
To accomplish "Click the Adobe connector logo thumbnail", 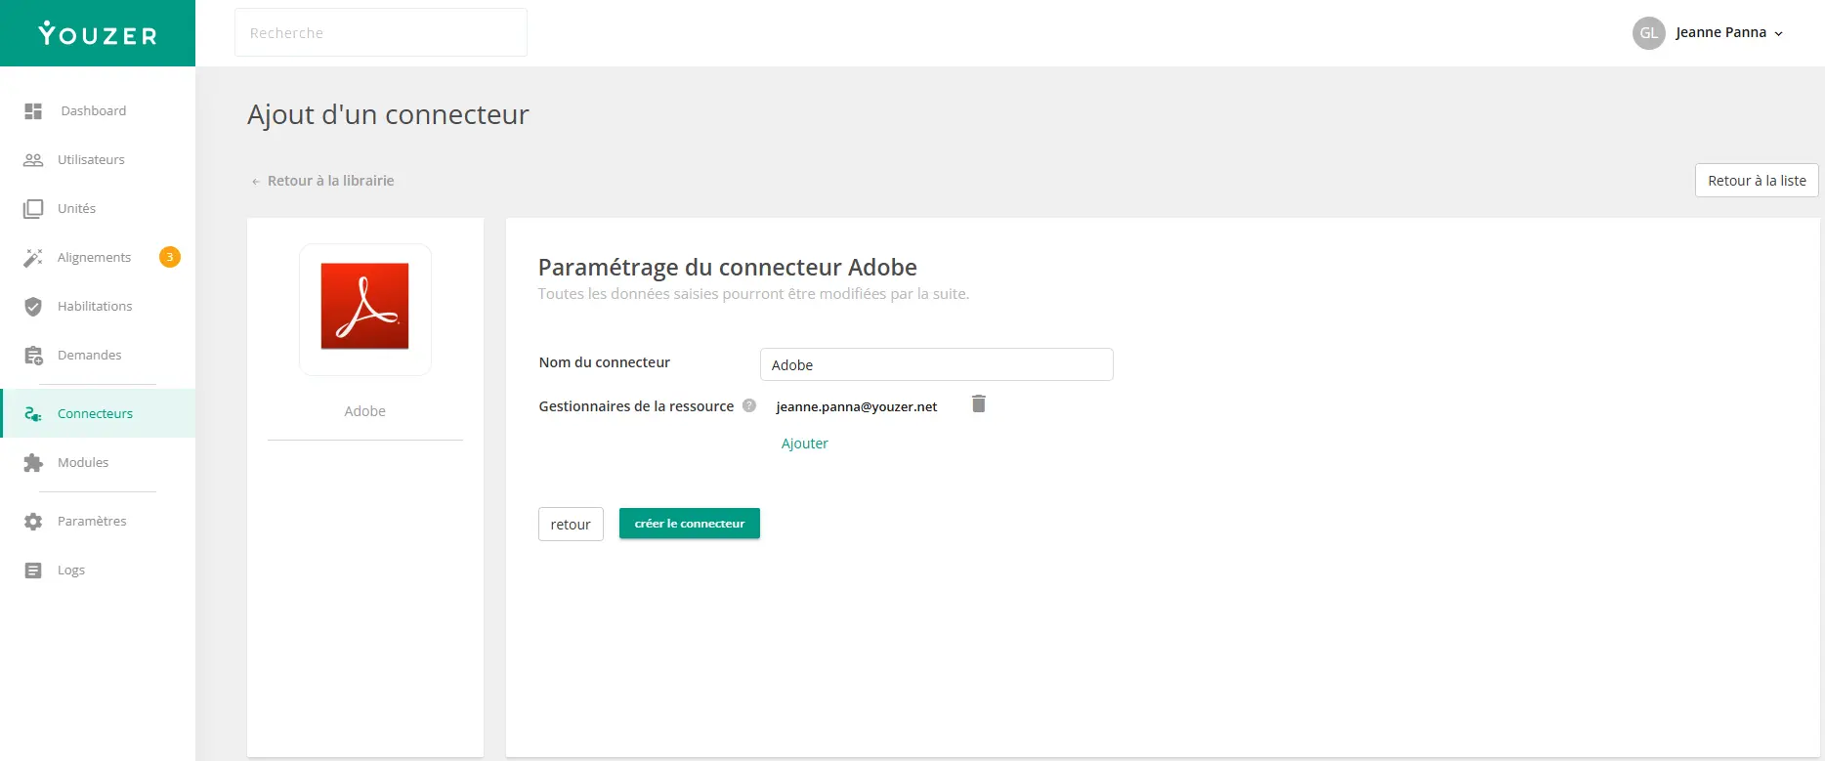I will [365, 307].
